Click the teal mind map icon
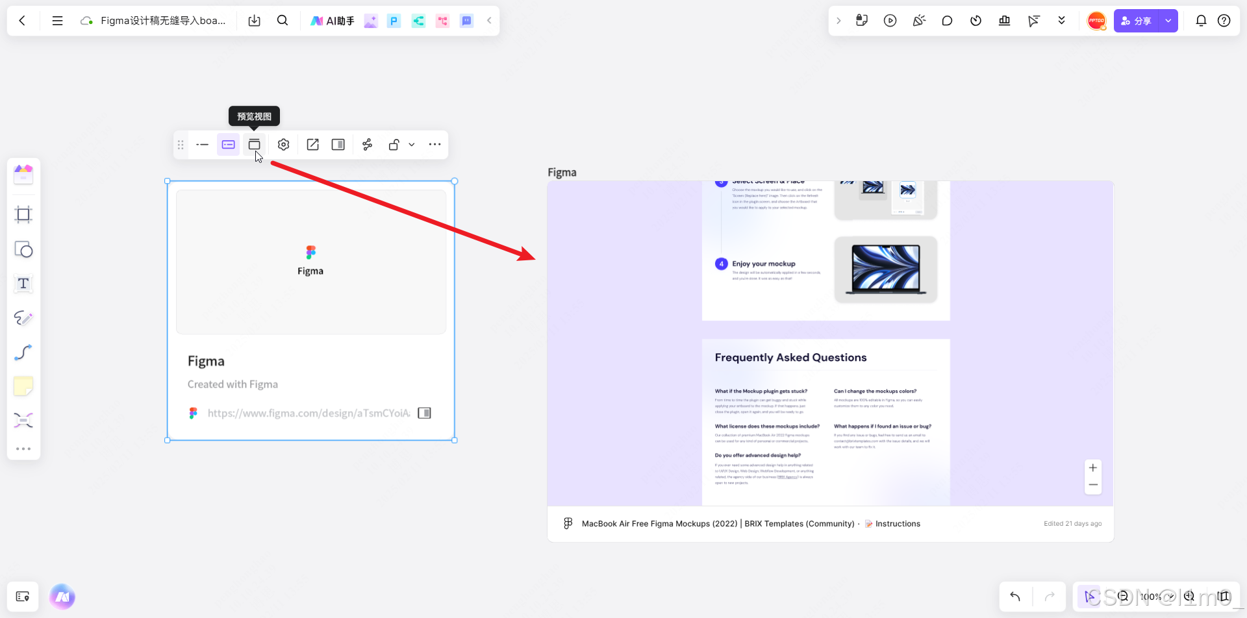Image resolution: width=1247 pixels, height=618 pixels. click(418, 21)
